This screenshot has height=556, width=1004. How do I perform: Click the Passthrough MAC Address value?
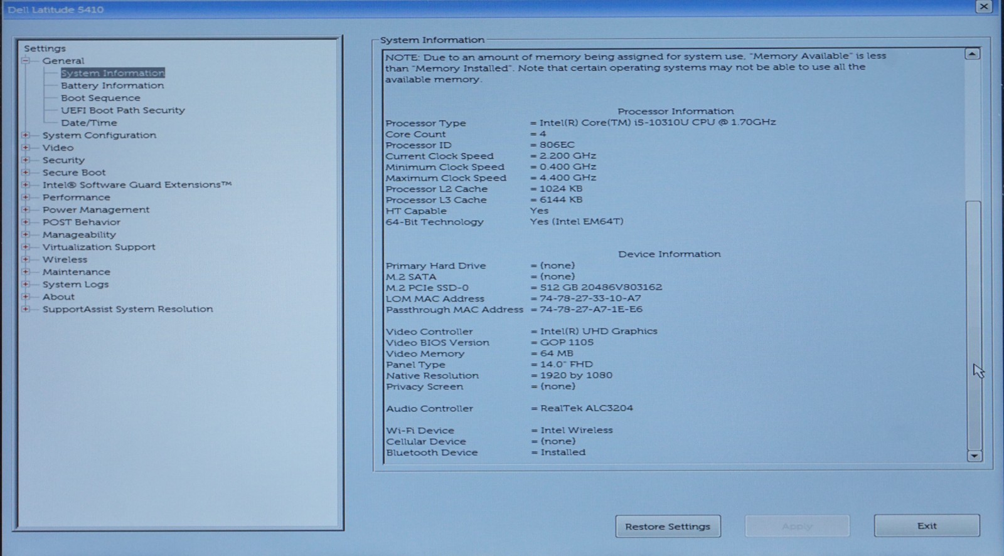(591, 310)
